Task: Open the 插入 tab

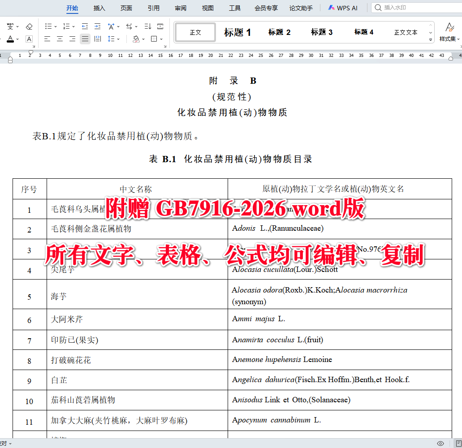Action: point(99,8)
